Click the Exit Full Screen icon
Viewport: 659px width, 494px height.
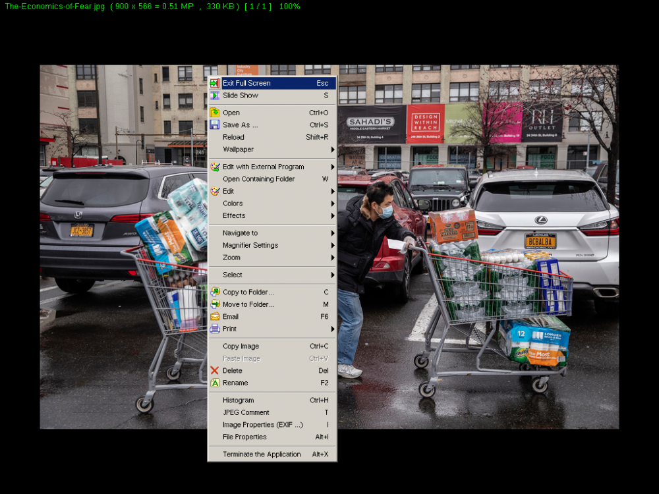point(215,83)
